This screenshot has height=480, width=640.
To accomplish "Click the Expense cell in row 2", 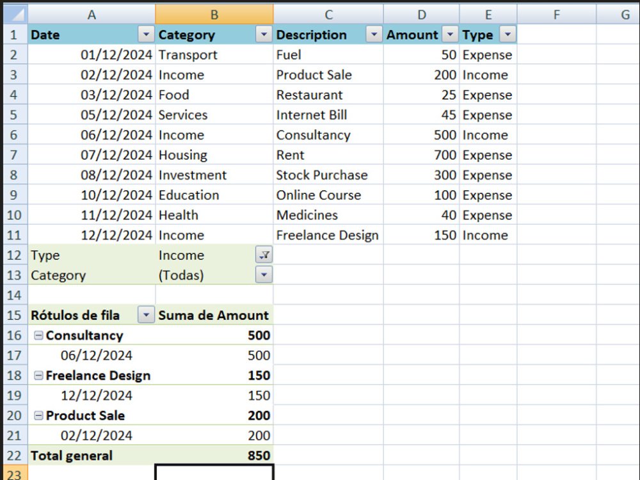I will tap(488, 54).
